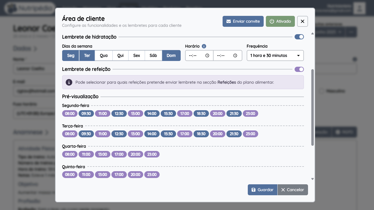Click Enviar convite button

[x=243, y=21]
